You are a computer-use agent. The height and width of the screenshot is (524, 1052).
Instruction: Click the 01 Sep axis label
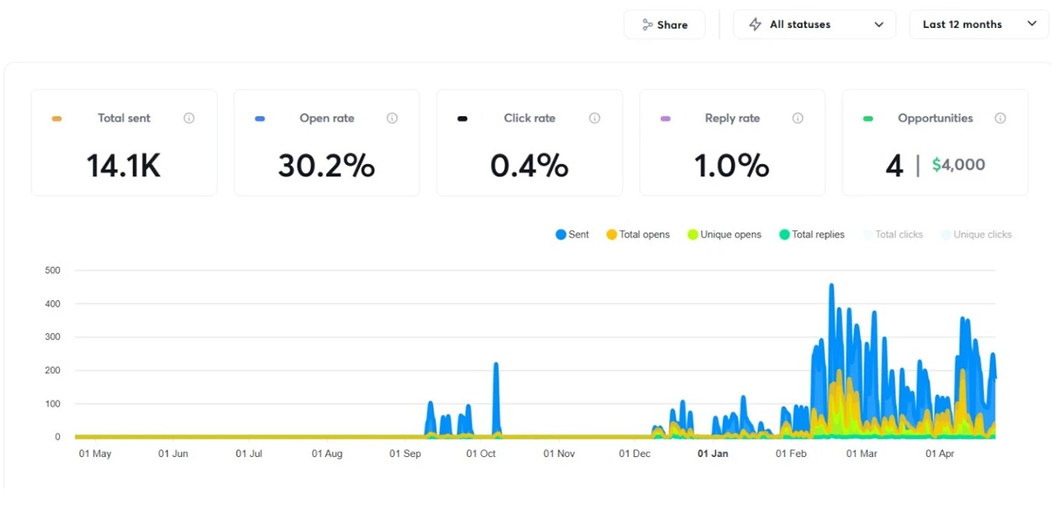[x=405, y=453]
